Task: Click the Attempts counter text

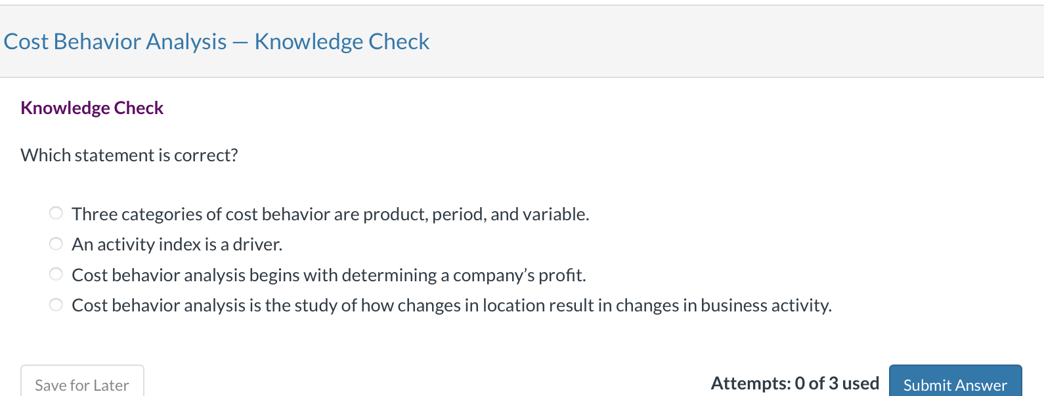Action: tap(794, 382)
